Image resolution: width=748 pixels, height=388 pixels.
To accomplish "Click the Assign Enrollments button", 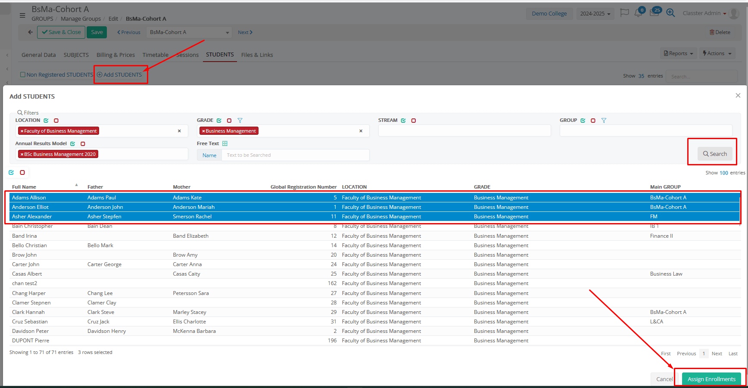I will click(711, 379).
